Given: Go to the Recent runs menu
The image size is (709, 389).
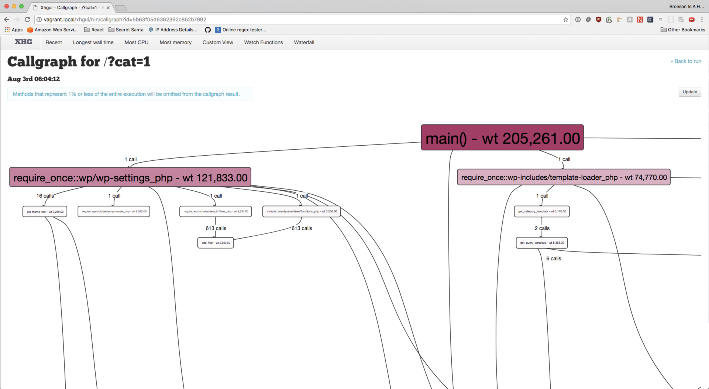Looking at the screenshot, I should pyautogui.click(x=54, y=42).
